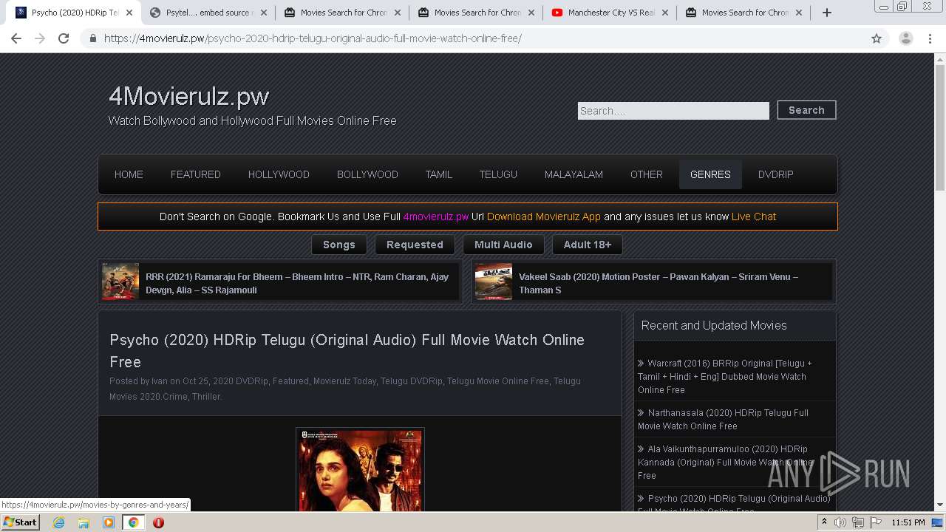
Task: Open the File Explorer folder taskbar icon
Action: tap(84, 522)
